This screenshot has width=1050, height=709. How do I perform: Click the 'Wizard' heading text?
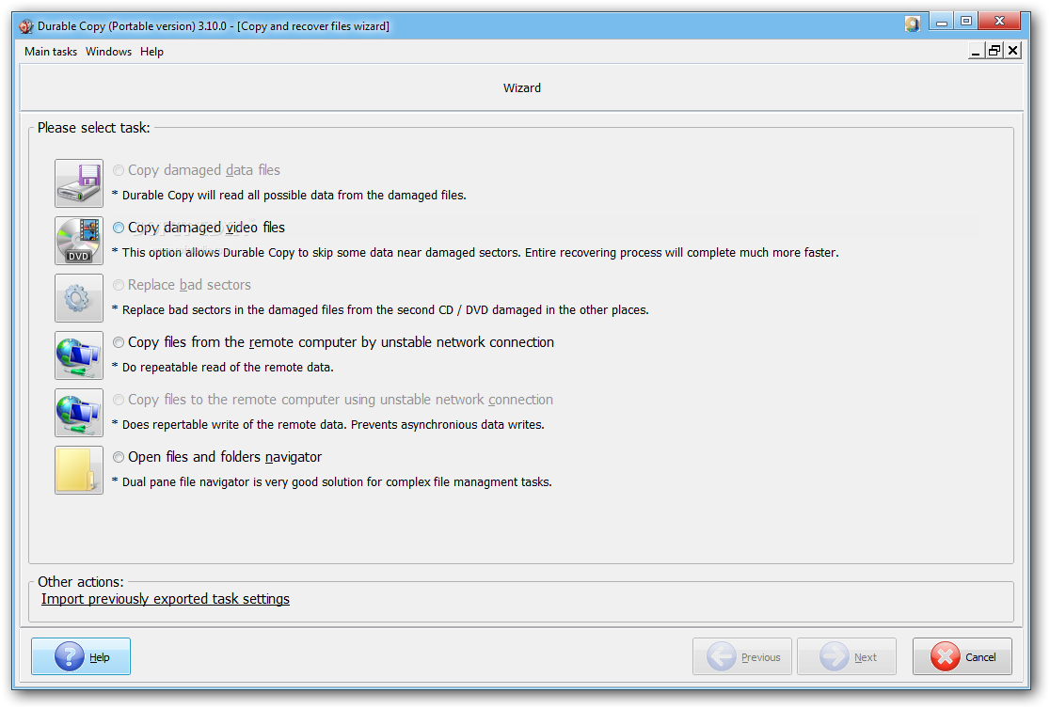522,88
